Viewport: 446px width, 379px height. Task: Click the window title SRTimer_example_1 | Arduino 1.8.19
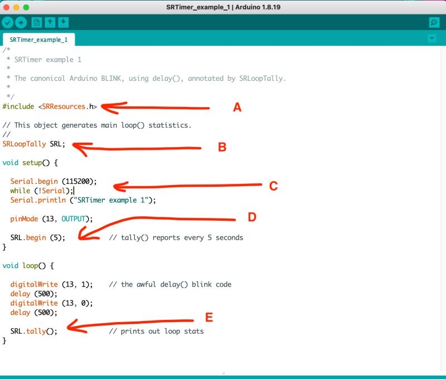(x=224, y=7)
